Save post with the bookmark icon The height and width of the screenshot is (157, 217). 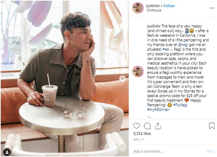212,126
